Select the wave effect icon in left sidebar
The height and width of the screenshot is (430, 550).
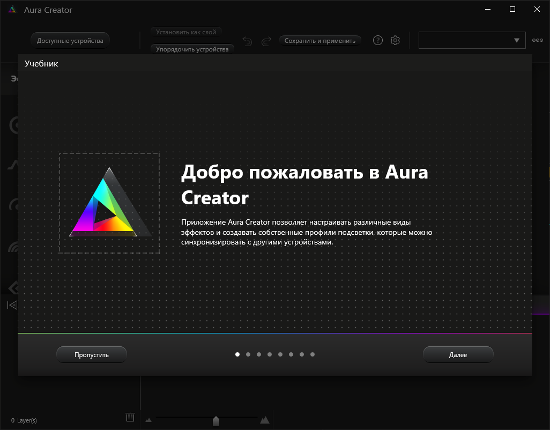click(12, 246)
